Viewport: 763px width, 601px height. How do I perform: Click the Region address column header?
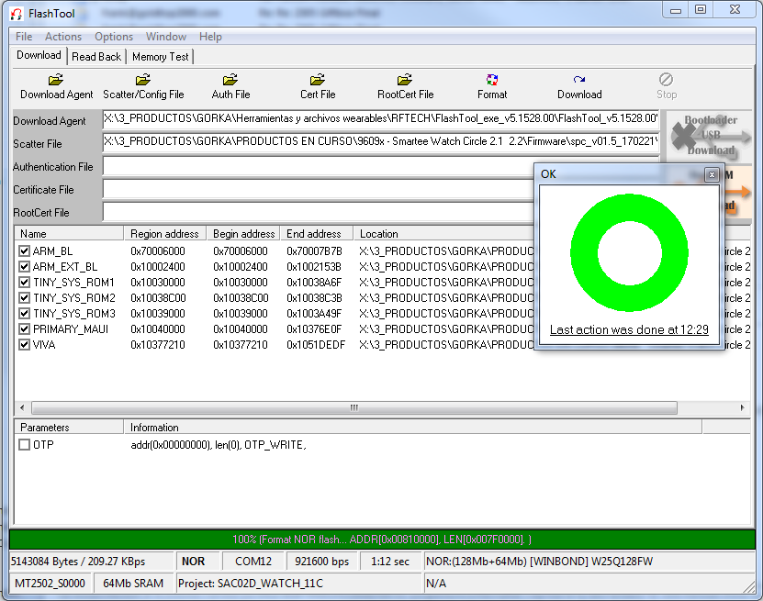tap(163, 234)
